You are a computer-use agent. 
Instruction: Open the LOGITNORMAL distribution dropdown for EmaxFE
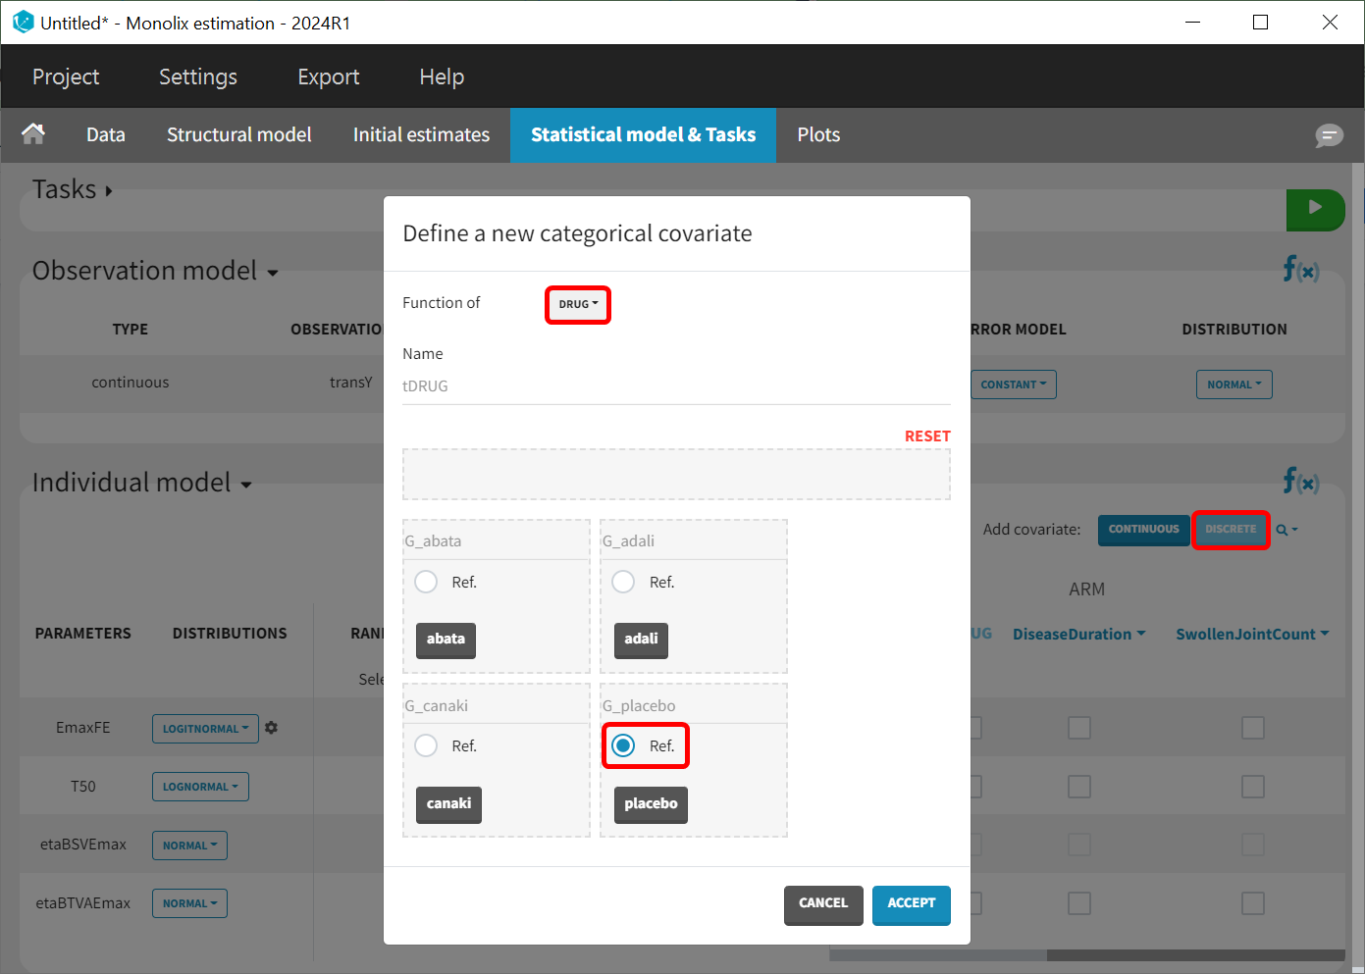(205, 729)
